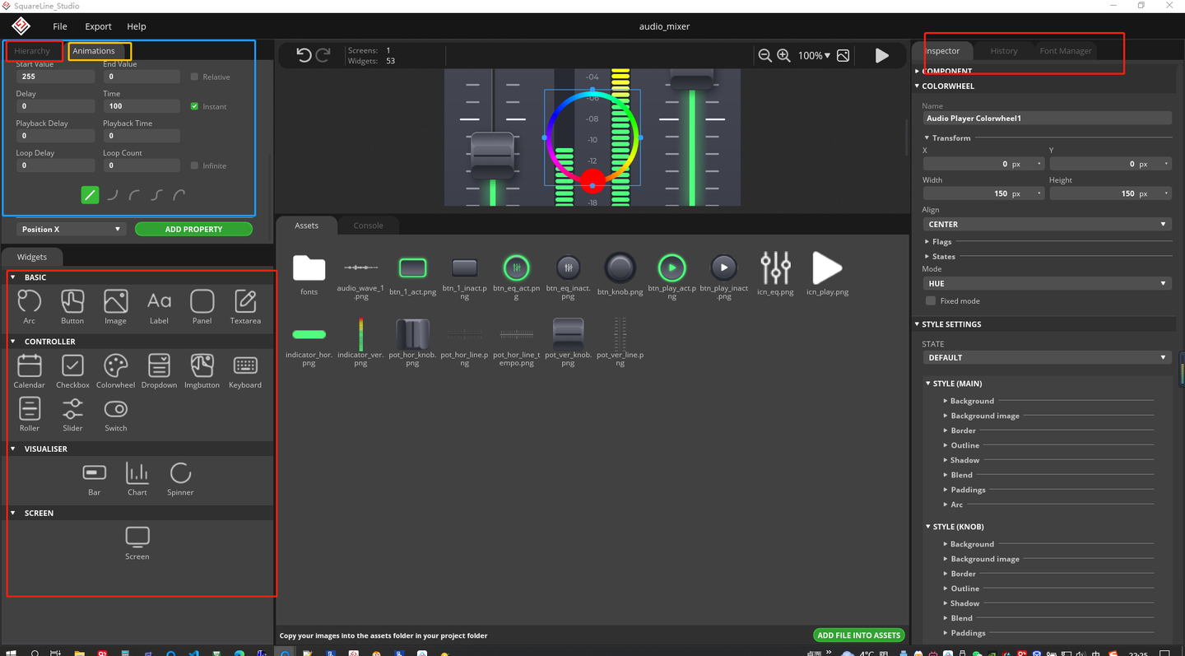The image size is (1185, 656).
Task: Expand the Flags section
Action: pos(942,242)
